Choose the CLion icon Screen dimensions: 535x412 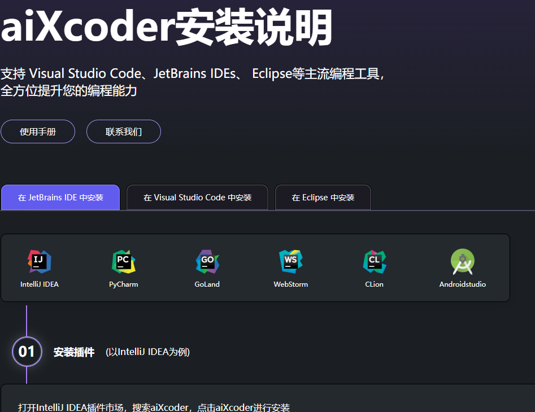[375, 262]
